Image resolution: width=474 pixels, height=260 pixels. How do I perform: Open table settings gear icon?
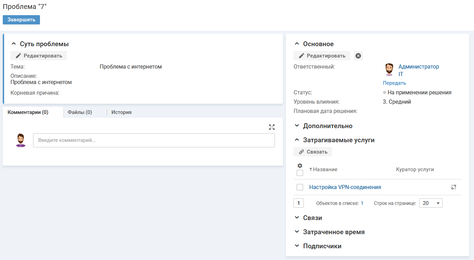[x=300, y=166]
